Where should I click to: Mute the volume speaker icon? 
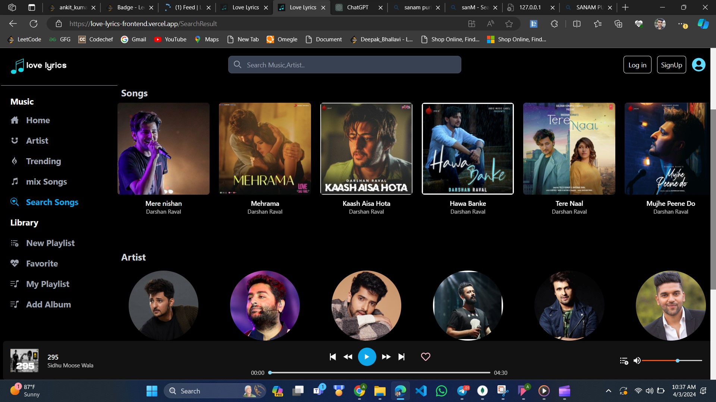pos(637,360)
